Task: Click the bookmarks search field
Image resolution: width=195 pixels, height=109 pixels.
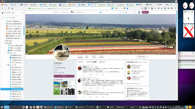Action: (x=12, y=18)
